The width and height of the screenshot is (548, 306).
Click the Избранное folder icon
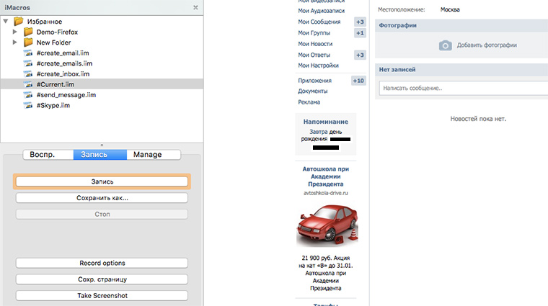pyautogui.click(x=19, y=22)
